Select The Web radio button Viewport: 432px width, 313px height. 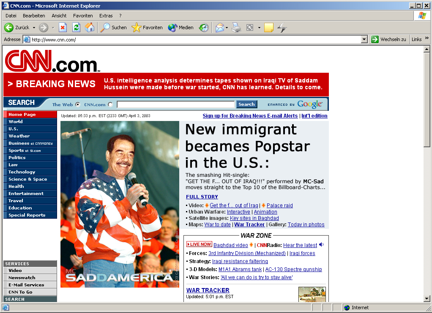[x=78, y=104]
